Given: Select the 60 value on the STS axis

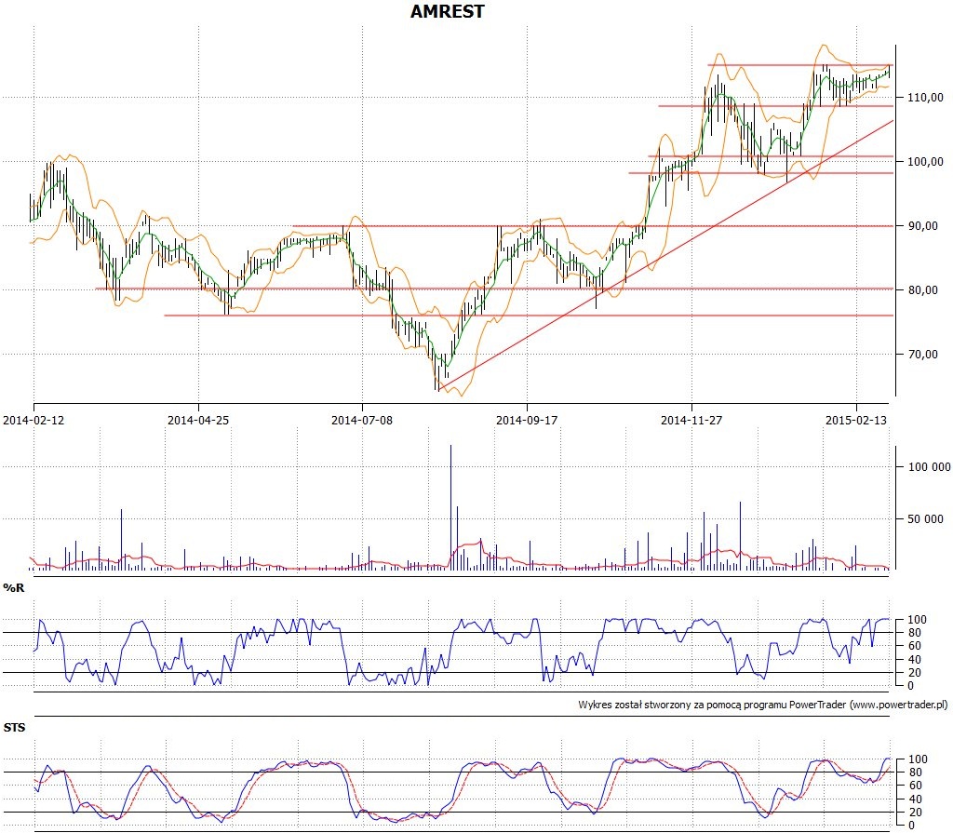Looking at the screenshot, I should [x=914, y=786].
